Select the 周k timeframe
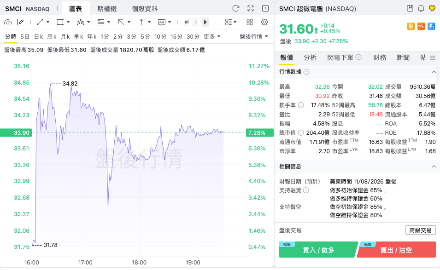 52,37
